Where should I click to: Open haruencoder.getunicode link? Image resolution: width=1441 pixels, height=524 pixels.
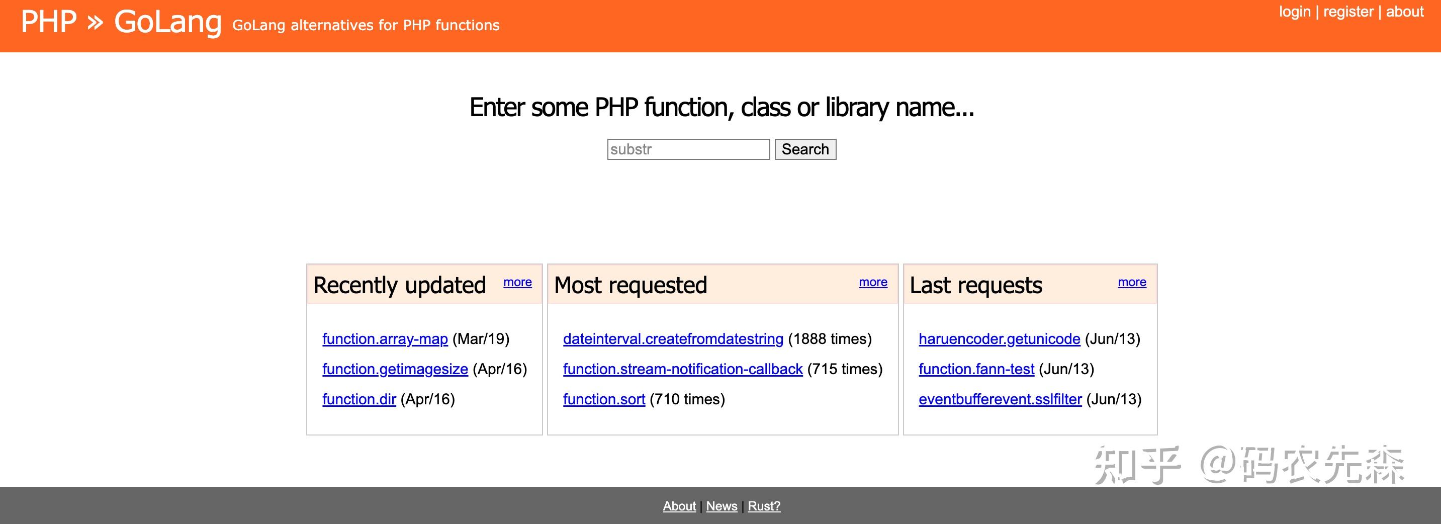999,339
